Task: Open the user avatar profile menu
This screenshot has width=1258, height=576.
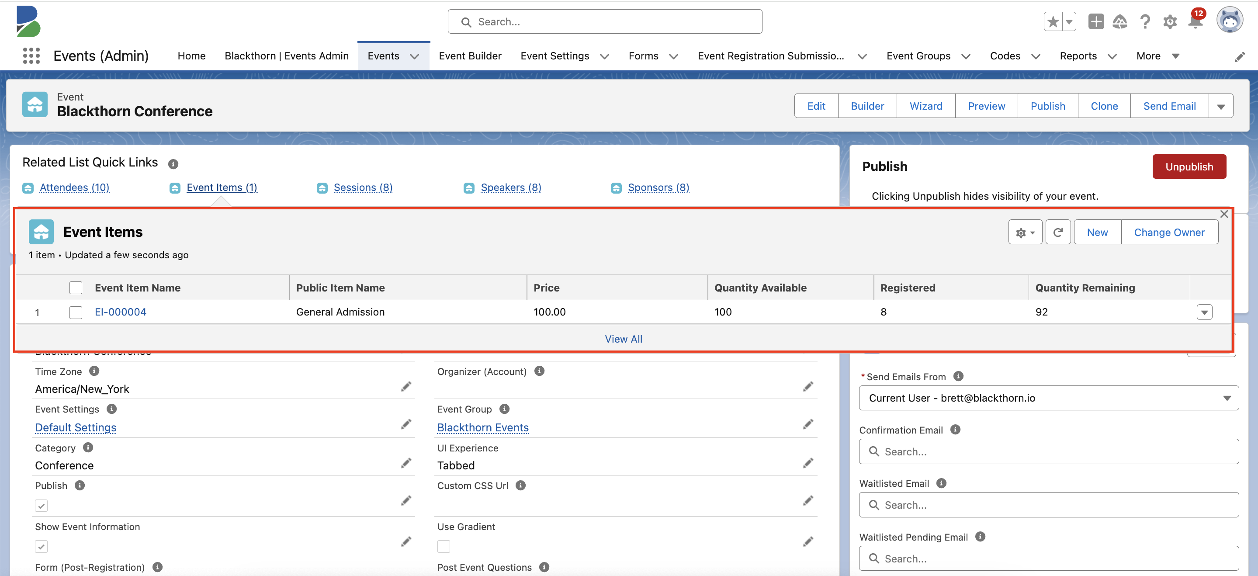Action: point(1229,21)
